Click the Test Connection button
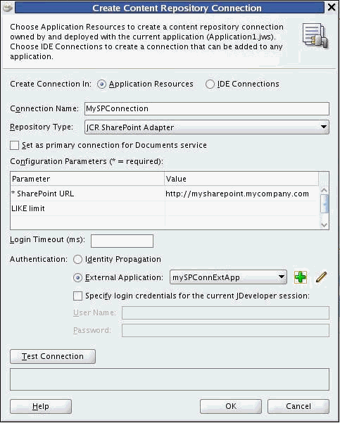 point(53,356)
